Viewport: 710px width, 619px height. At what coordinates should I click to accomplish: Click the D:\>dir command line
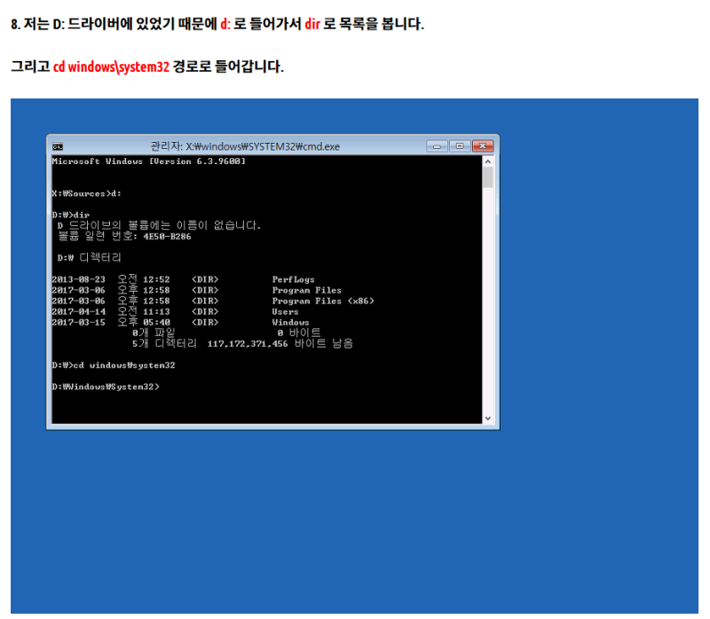(71, 215)
